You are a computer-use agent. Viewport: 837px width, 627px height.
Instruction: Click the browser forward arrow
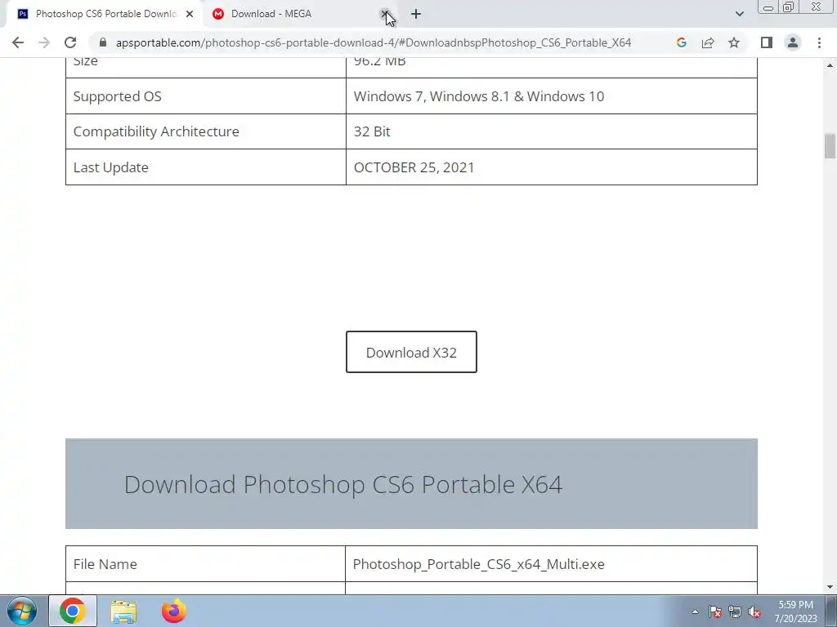pyautogui.click(x=44, y=42)
